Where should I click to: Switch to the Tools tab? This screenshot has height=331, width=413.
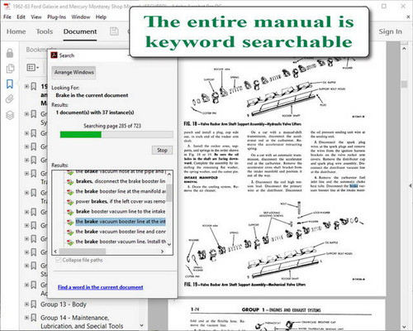click(x=45, y=31)
